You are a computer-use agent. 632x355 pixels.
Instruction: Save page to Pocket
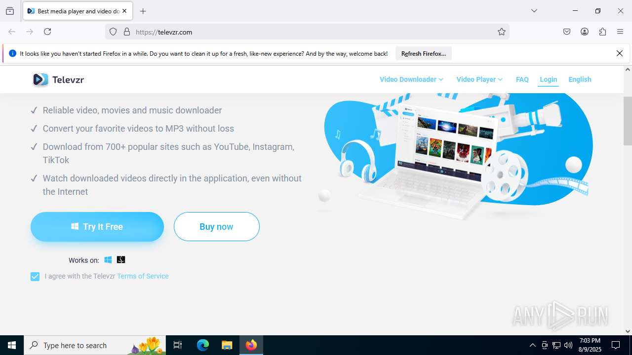tap(567, 32)
